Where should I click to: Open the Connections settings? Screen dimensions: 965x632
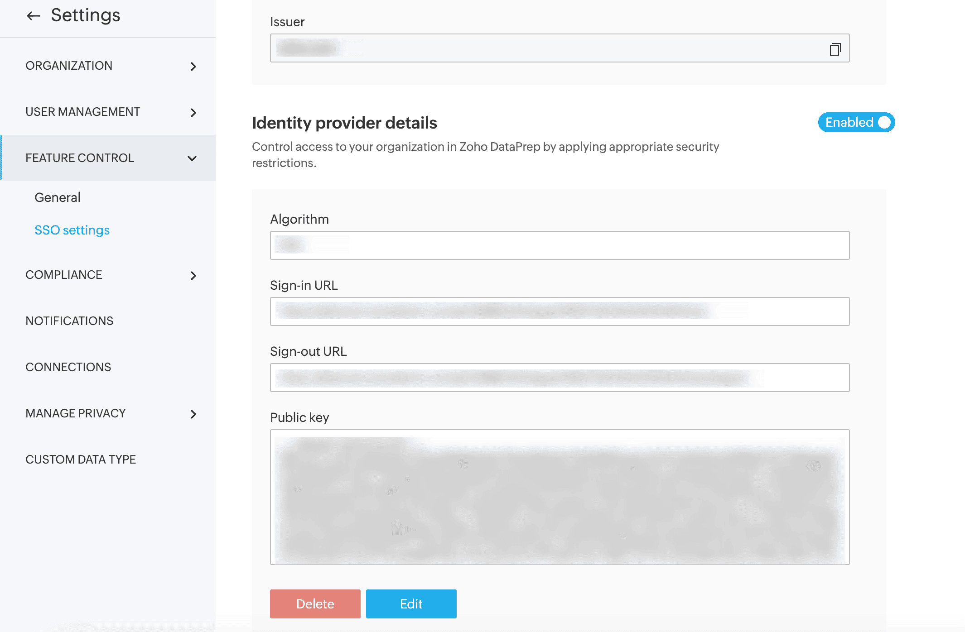click(x=68, y=368)
